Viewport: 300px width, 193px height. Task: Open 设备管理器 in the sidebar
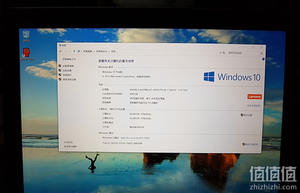(68, 66)
